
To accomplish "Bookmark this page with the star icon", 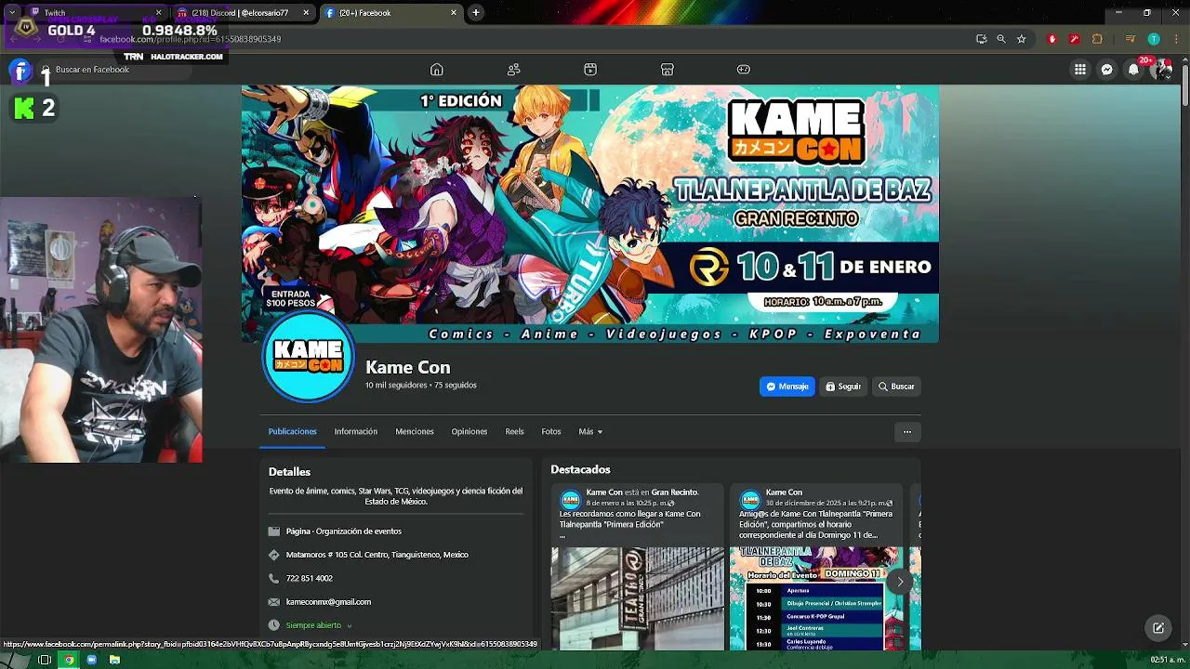I will tap(1021, 39).
